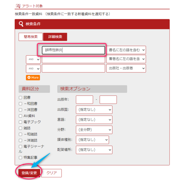Click the author name search input field
The width and height of the screenshot is (180, 180).
pos(73,59)
